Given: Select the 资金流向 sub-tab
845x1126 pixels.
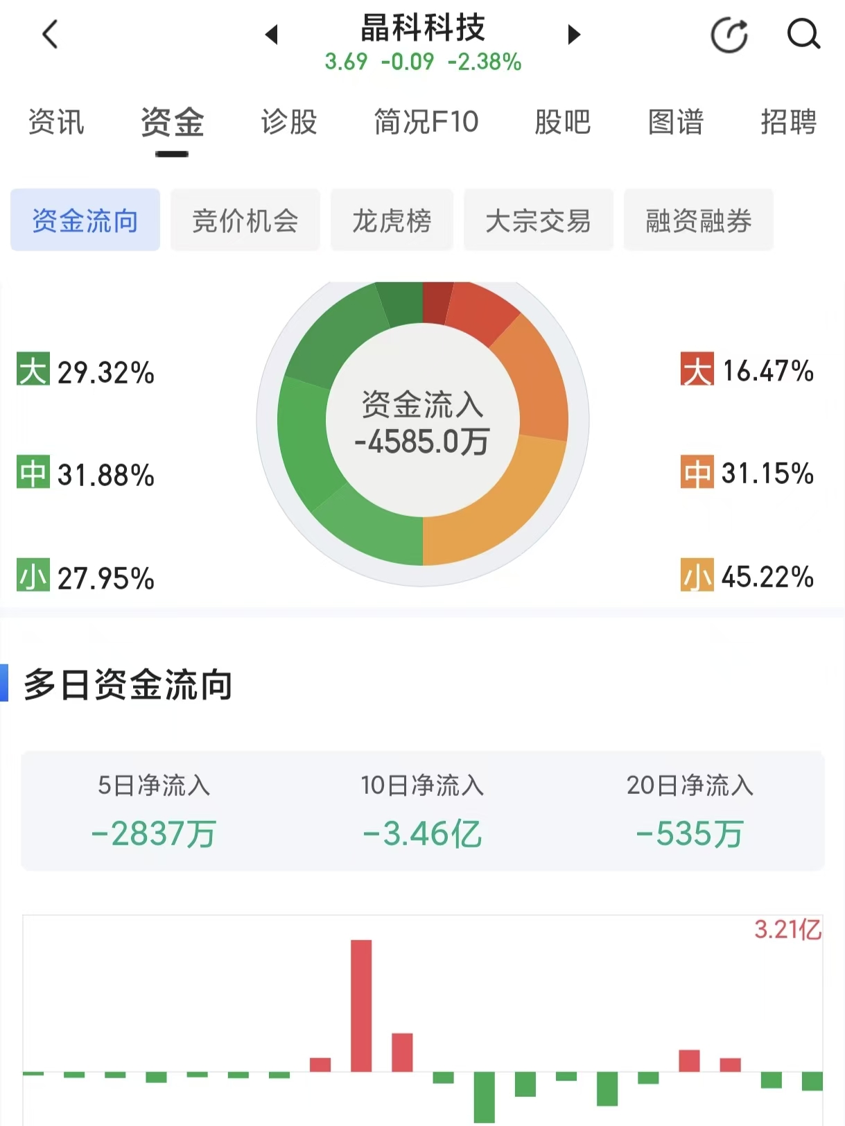Looking at the screenshot, I should click(85, 220).
